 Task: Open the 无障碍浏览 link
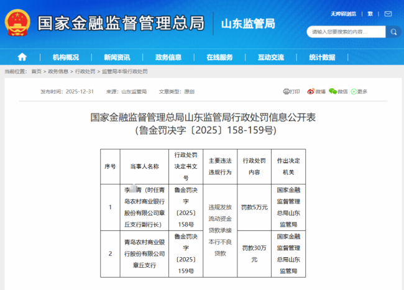coord(344,14)
